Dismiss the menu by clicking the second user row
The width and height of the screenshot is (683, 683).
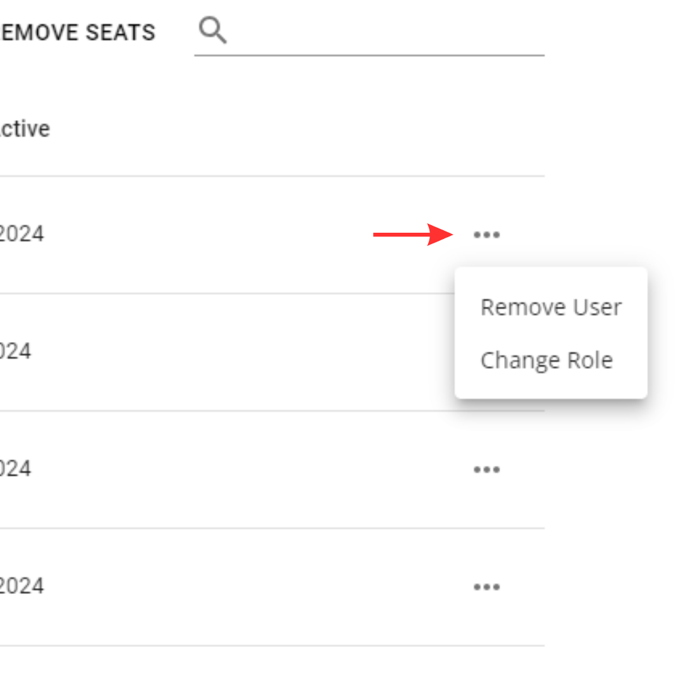click(x=190, y=351)
